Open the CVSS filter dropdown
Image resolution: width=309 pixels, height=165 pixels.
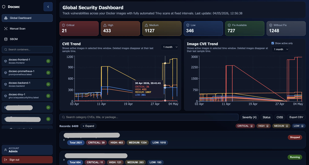pos(280,117)
